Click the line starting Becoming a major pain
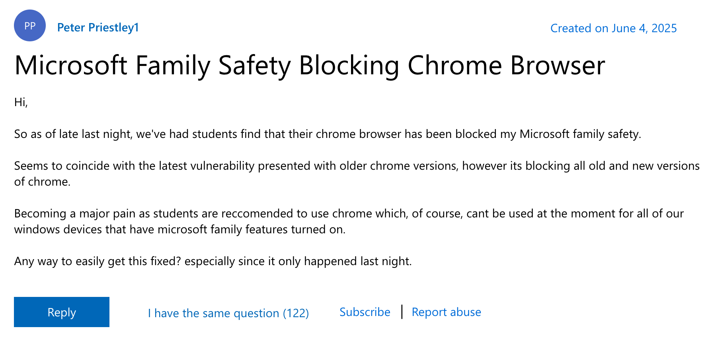 tap(349, 213)
